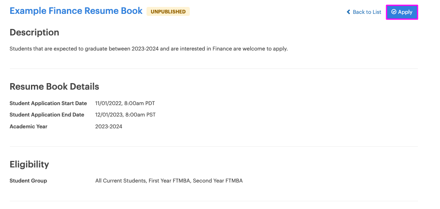The width and height of the screenshot is (440, 209).
Task: Go back via Back to List link
Action: 364,12
